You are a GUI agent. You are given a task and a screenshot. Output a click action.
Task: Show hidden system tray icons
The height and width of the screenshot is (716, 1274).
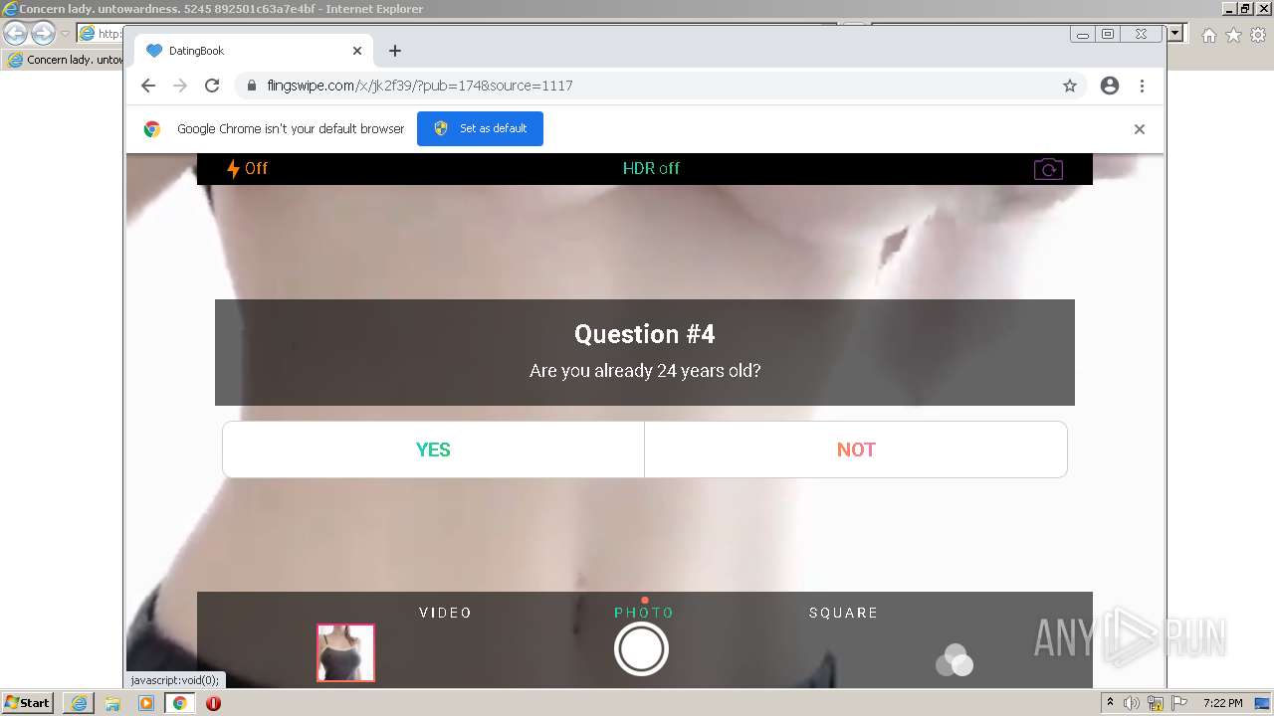(1111, 703)
